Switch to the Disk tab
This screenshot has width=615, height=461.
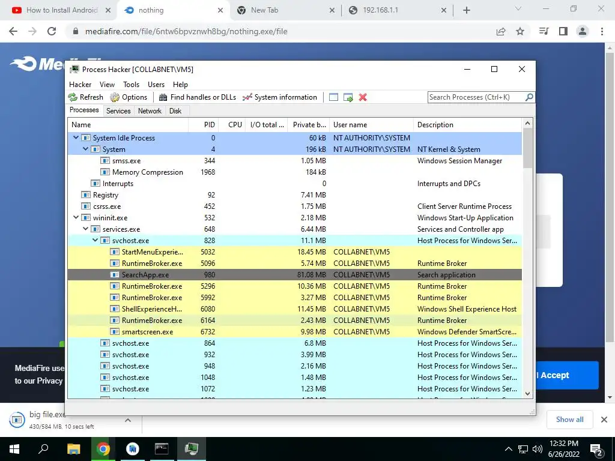coord(175,111)
